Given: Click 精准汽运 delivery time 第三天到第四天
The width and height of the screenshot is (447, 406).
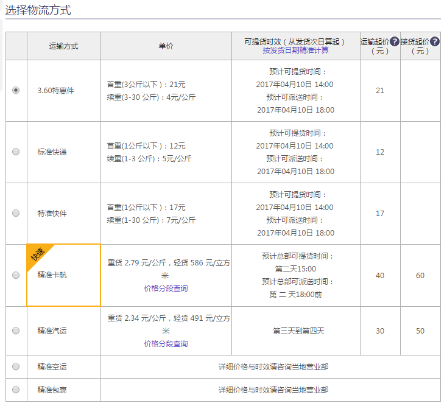Looking at the screenshot, I should [298, 331].
